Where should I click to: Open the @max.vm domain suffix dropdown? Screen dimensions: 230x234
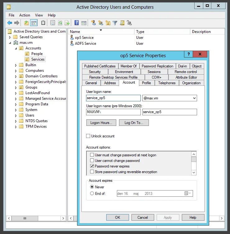coord(194,98)
